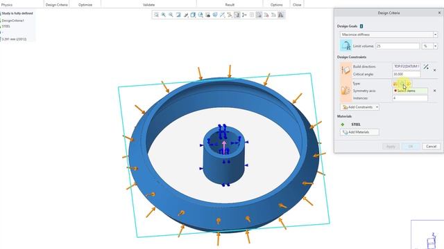Image resolution: width=444 pixels, height=249 pixels.
Task: Click the Repaint toolbar icon
Action: (x=178, y=15)
